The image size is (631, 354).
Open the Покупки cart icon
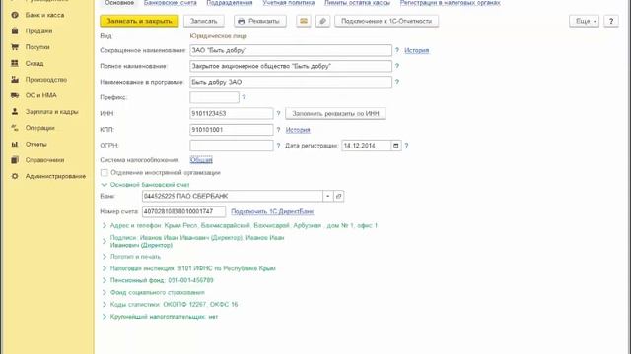pos(15,47)
